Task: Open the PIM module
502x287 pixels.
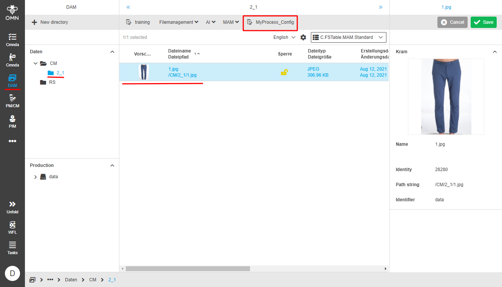Action: pos(12,121)
